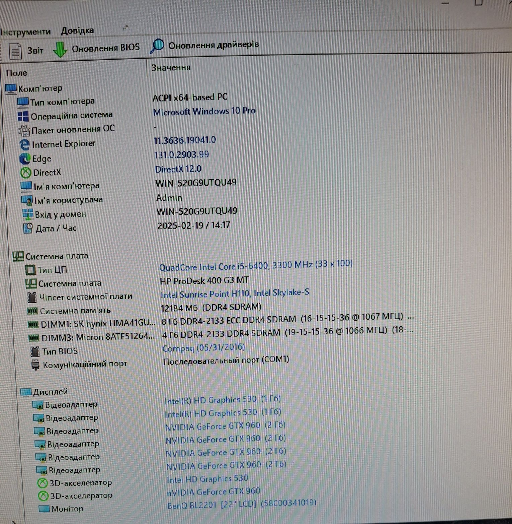This screenshot has width=512, height=524.
Task: Select the Последовательный порт (COM1) value
Action: [x=226, y=361]
